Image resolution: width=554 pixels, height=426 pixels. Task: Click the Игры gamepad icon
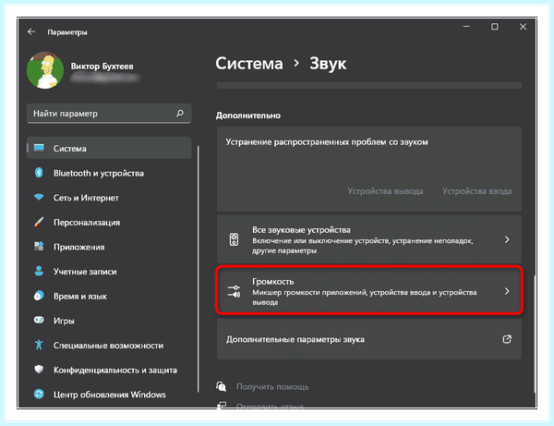pos(39,320)
